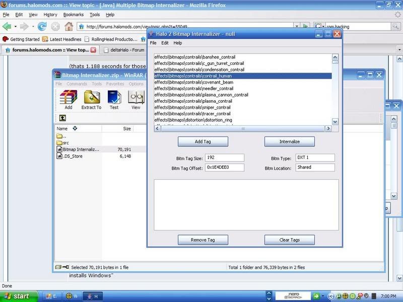Click the Firefox Stop loading icon
Viewport: 403px width, 302px height.
(55, 26)
